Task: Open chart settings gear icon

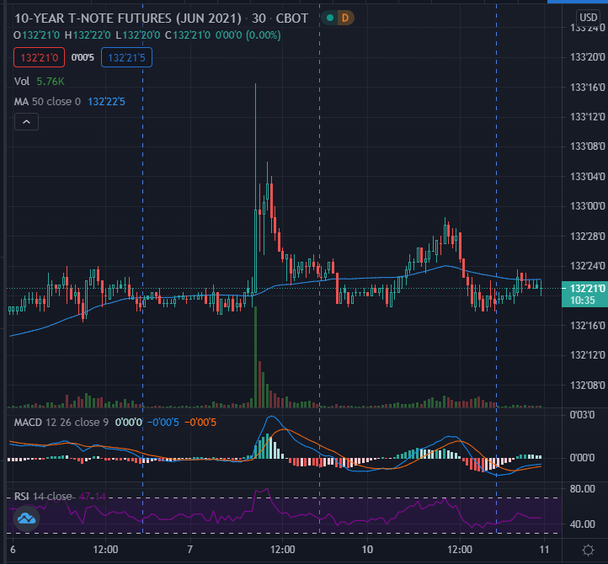Action: pyautogui.click(x=589, y=550)
